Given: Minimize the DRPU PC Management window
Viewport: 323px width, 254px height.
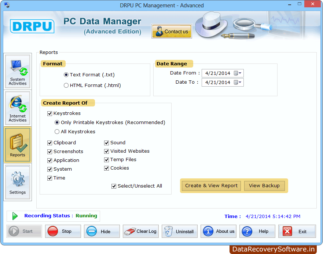Looking at the screenshot, I should point(290,4).
